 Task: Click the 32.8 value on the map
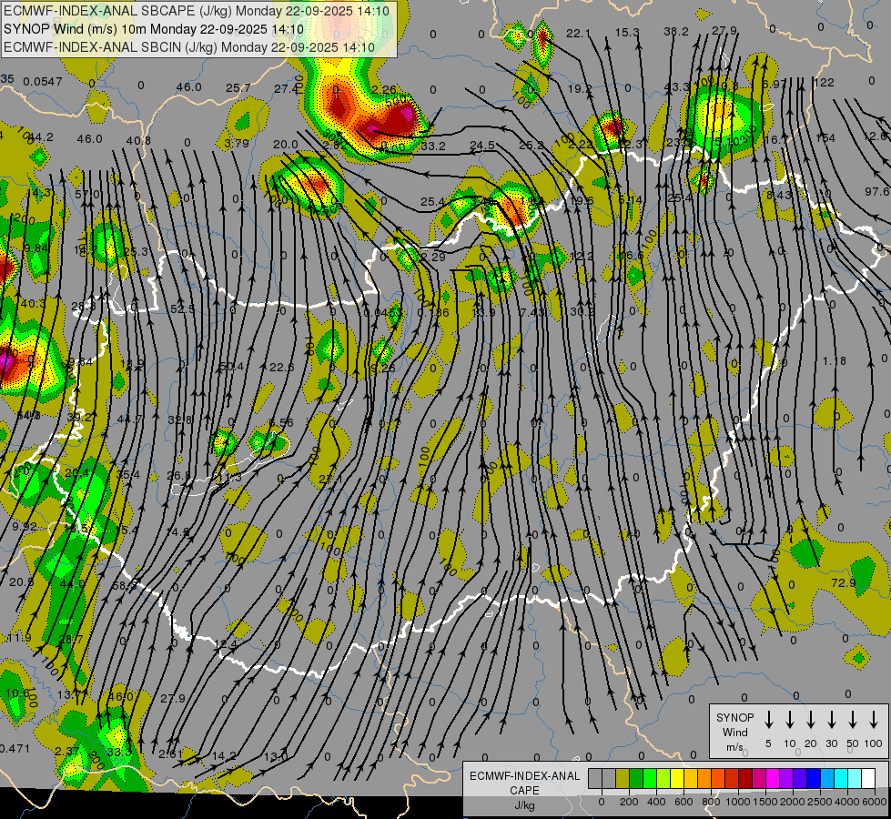(x=180, y=420)
